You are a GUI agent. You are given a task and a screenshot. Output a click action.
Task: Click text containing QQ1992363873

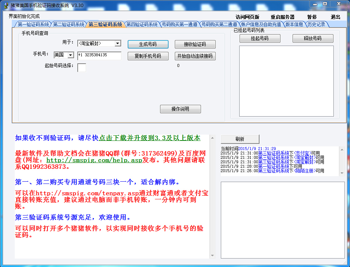pos(110,160)
